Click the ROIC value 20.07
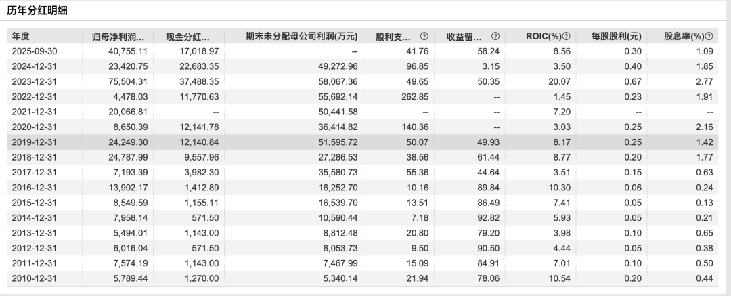Viewport: 731px width, 296px height. (553, 81)
